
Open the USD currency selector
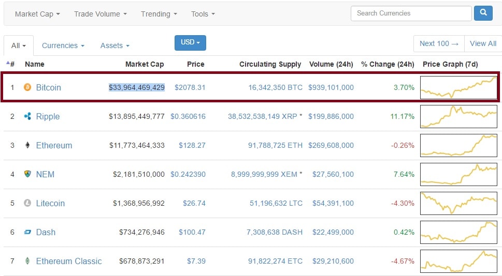[x=190, y=42]
